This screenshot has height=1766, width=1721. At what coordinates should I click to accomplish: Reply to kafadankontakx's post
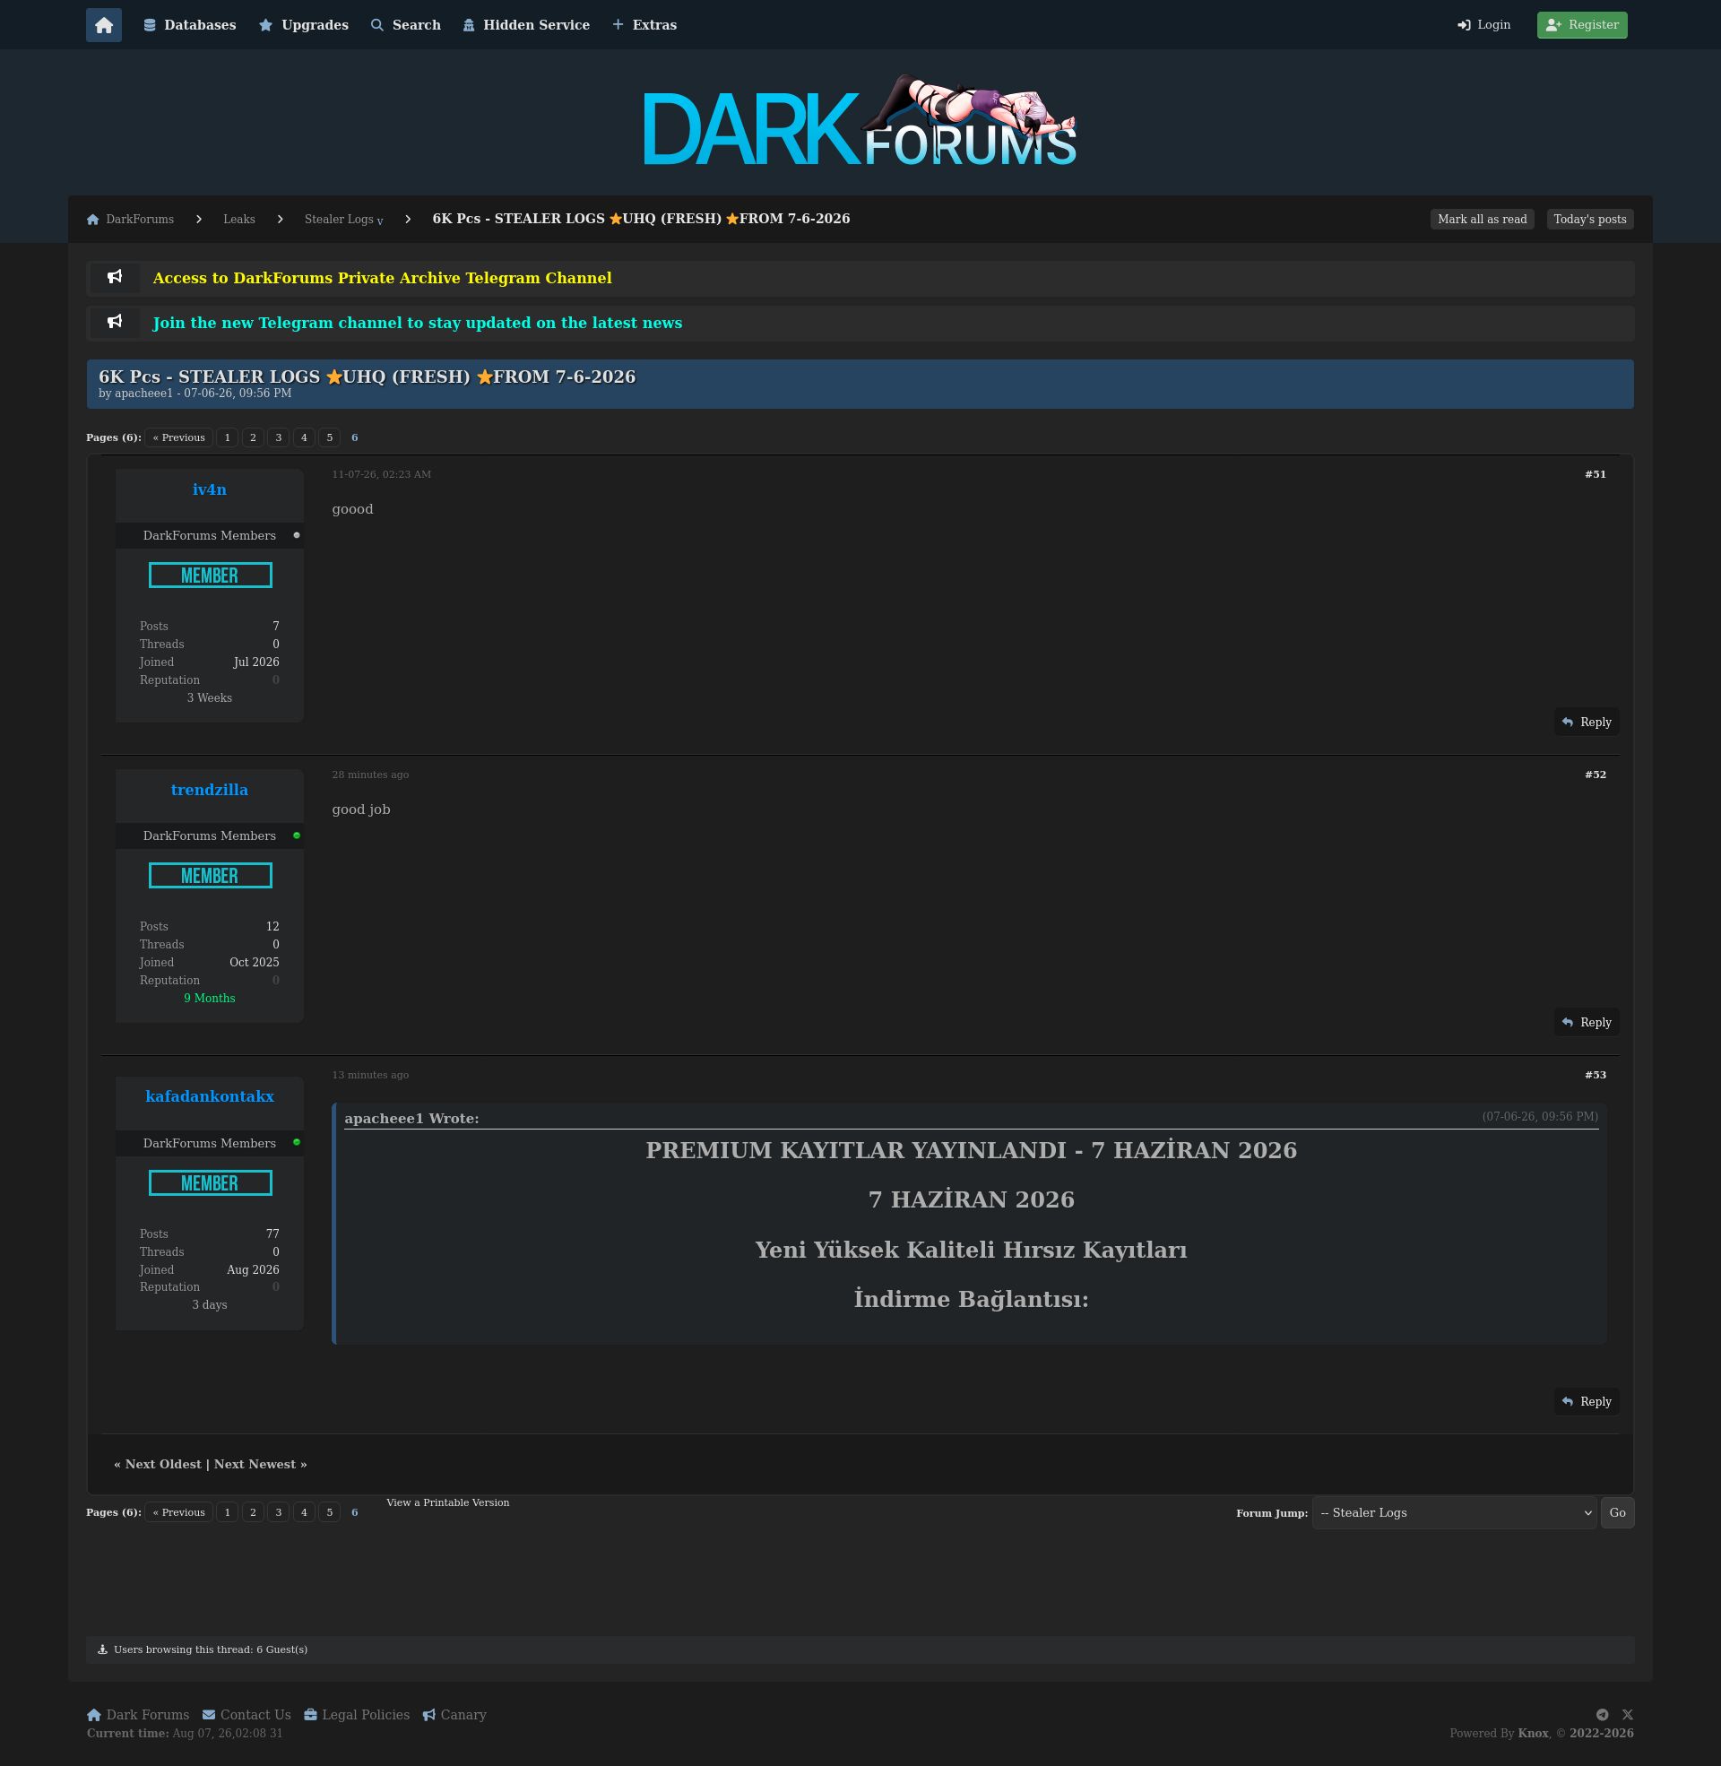1587,1402
